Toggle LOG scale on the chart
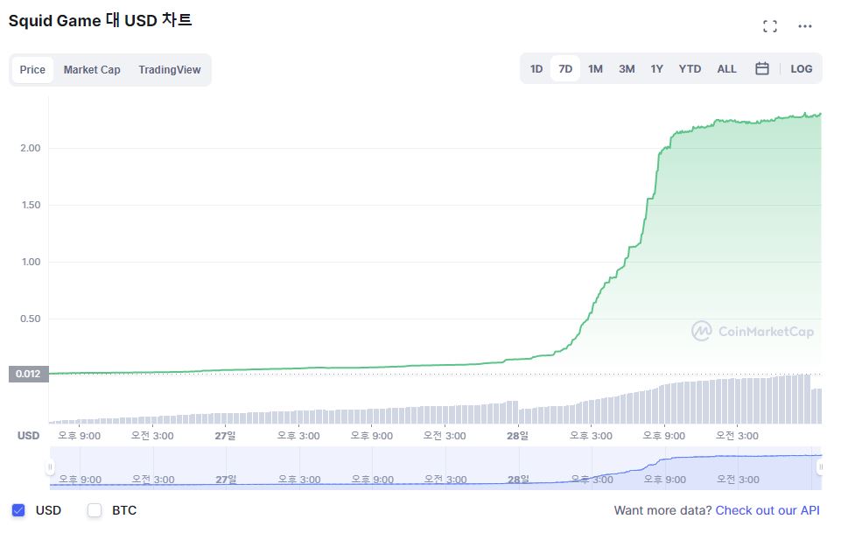841x533 pixels. coord(801,69)
